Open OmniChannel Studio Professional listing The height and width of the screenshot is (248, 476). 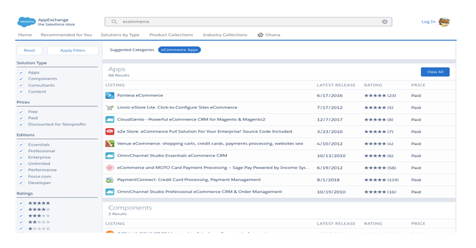[x=200, y=192]
